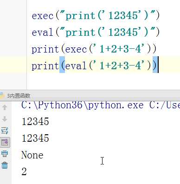180x184 pixels.
Task: Click the up arrow in run panel
Action: (x=5, y=107)
